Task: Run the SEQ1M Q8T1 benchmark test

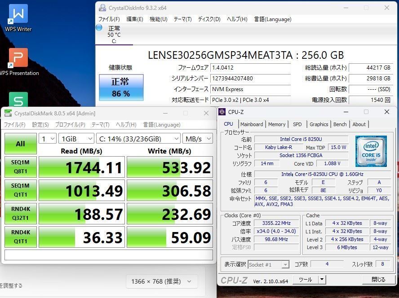Action: pyautogui.click(x=20, y=167)
